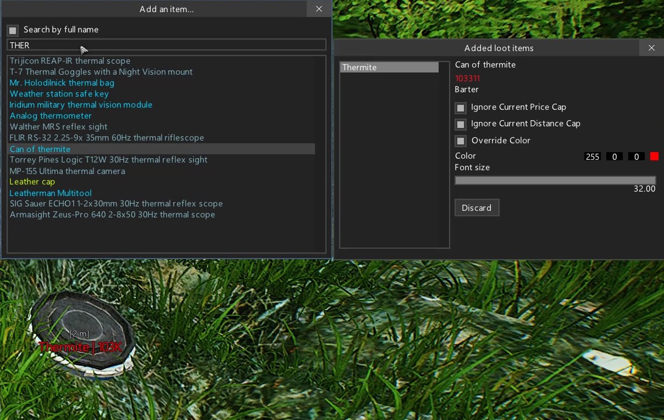The image size is (664, 420).
Task: Enable Ignore Current Distance Cap checkbox
Action: [x=461, y=124]
